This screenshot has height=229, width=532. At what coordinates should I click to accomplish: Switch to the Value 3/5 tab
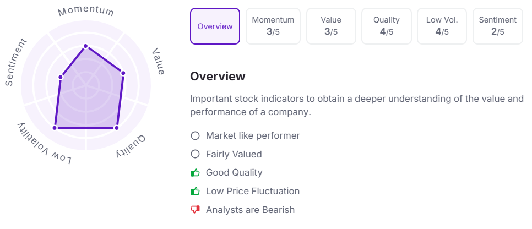click(331, 26)
